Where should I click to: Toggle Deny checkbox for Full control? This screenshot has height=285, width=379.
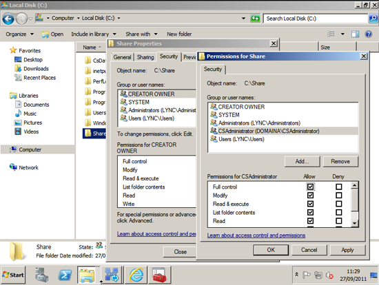pos(338,187)
